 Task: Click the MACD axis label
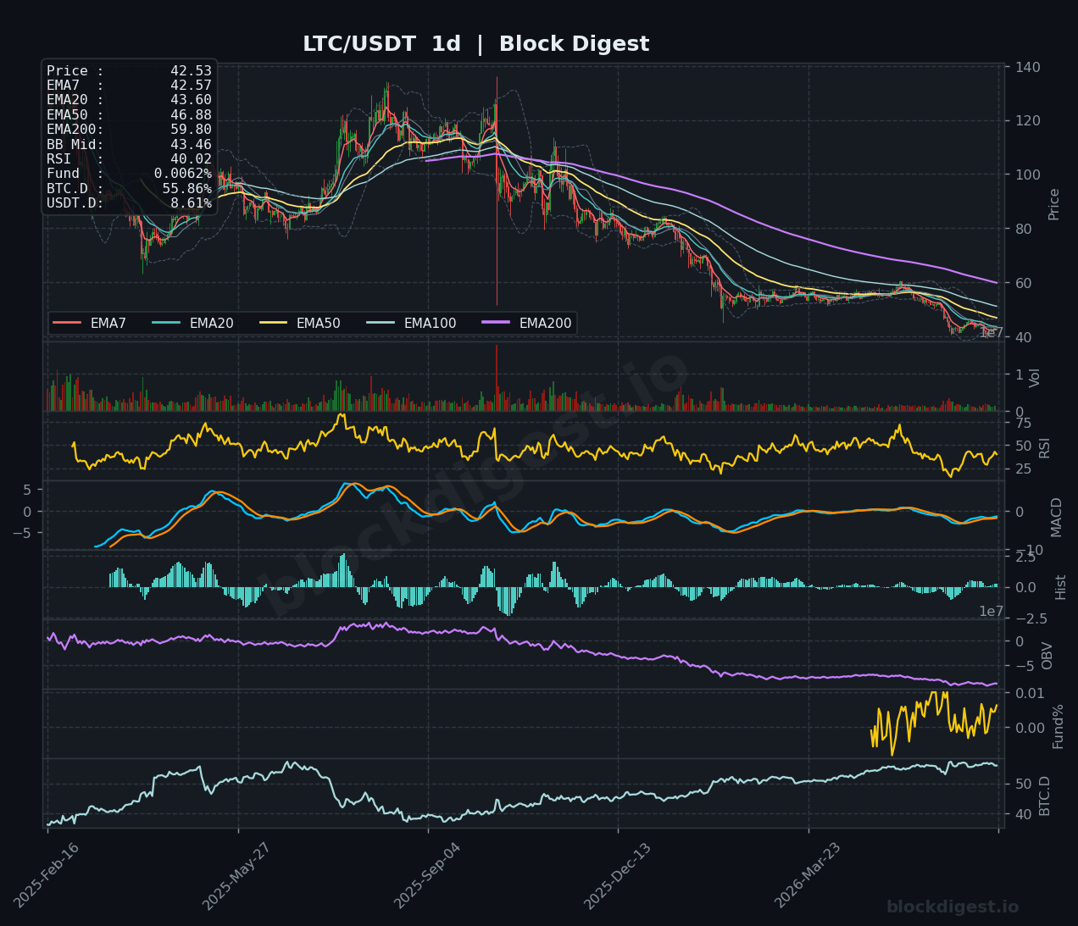(x=1056, y=517)
